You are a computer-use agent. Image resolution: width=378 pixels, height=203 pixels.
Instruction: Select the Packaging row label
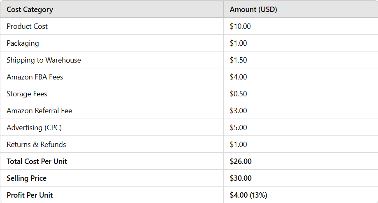coord(23,43)
